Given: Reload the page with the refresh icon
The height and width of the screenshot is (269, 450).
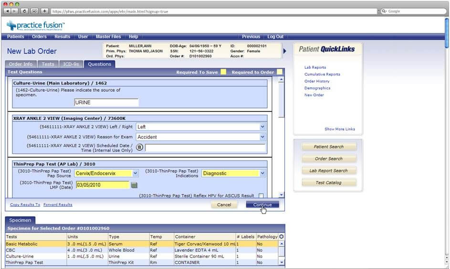Looking at the screenshot, I should [24, 11].
